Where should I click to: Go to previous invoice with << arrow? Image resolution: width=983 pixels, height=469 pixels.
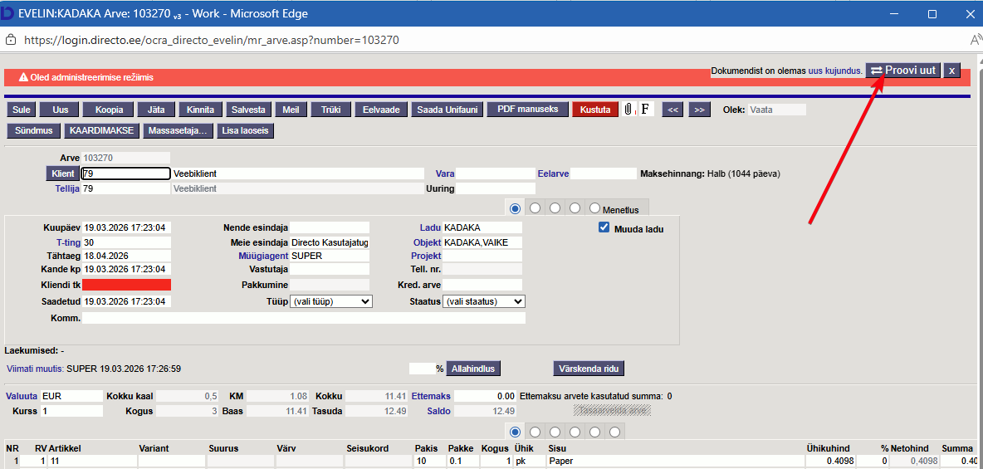click(673, 110)
